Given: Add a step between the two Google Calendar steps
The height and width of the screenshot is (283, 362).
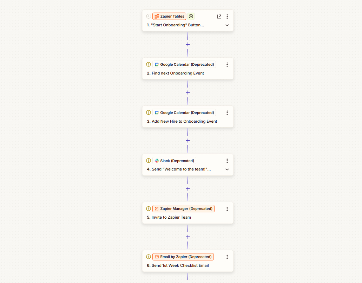Looking at the screenshot, I should (188, 92).
